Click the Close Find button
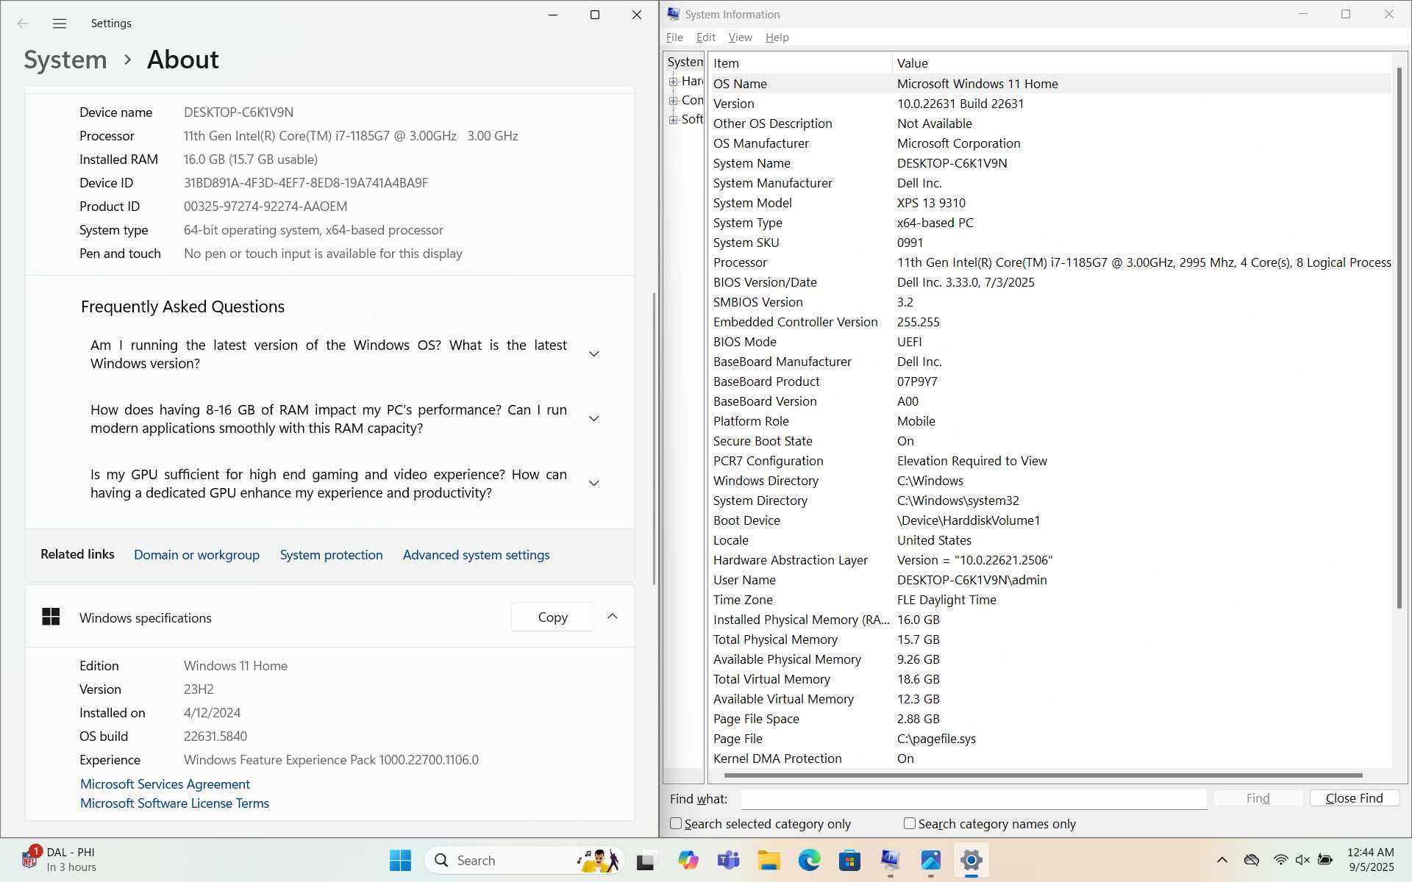1412x882 pixels. pos(1354,798)
